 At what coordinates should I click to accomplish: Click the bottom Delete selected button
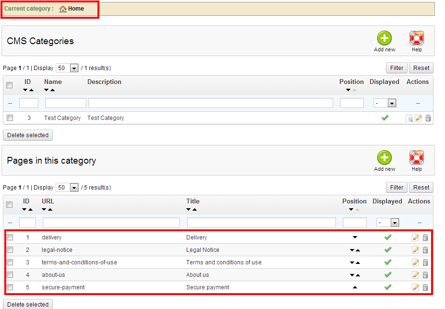(28, 304)
